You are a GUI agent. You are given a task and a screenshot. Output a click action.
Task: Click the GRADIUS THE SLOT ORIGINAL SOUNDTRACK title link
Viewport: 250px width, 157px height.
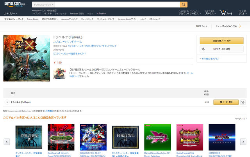[93, 154]
